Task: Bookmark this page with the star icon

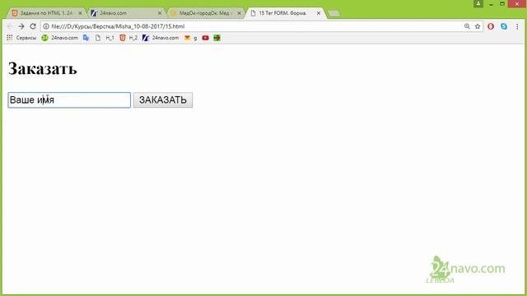Action: point(478,26)
